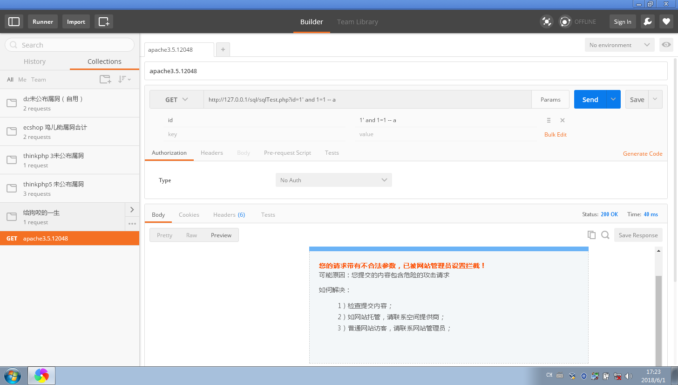Toggle the sidebar with the panel icon

pyautogui.click(x=14, y=21)
